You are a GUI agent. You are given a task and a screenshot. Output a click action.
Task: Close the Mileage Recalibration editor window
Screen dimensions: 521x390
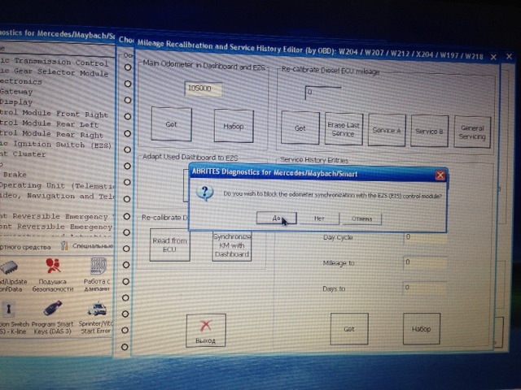point(493,58)
